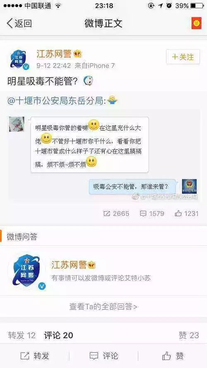Image resolution: width=207 pixels, height=368 pixels.
Task: Tap the repost icon showing 2665
Action: click(x=107, y=213)
